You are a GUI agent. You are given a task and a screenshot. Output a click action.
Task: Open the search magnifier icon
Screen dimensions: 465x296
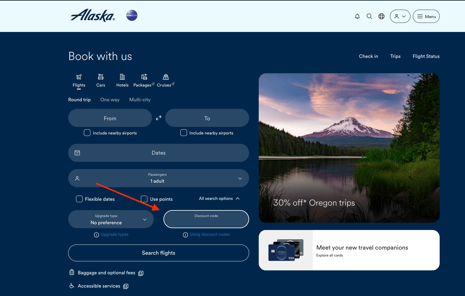click(369, 16)
